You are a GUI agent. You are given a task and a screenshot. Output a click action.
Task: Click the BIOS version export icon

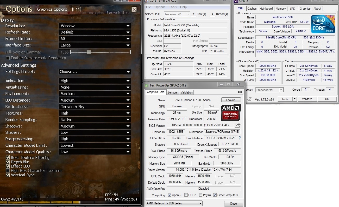click(x=237, y=125)
